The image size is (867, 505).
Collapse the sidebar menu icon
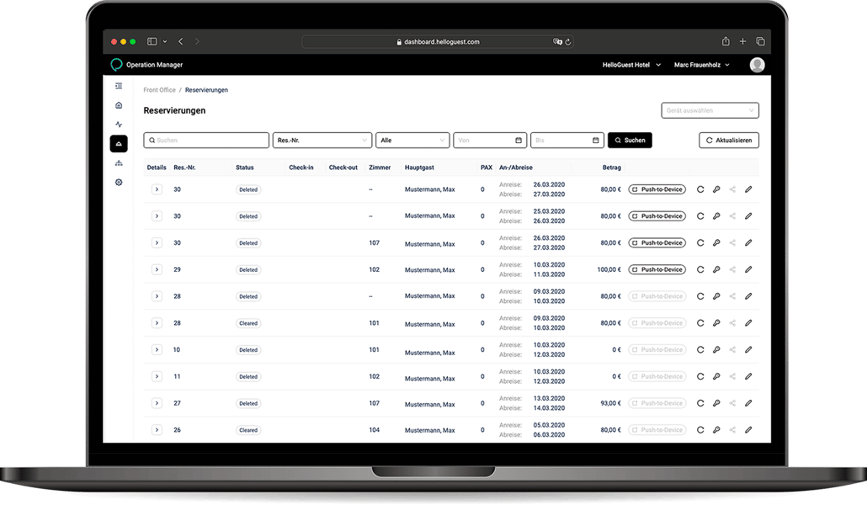[119, 87]
